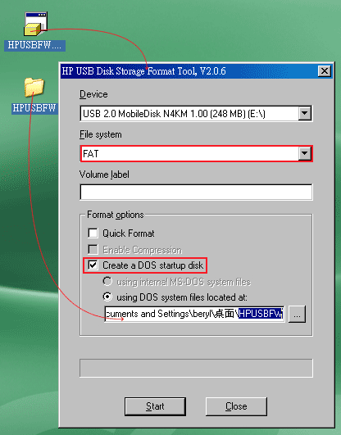Select using internal MS-DOS system files radio

click(107, 281)
